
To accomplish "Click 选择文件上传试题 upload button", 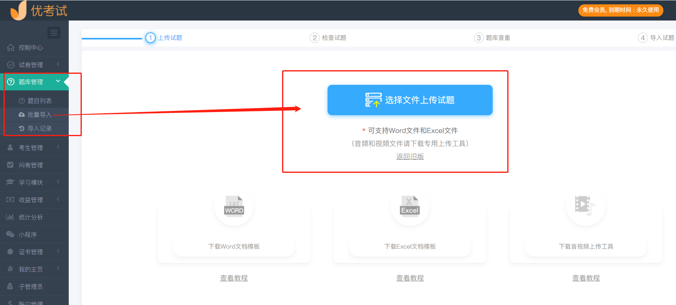I will (410, 100).
